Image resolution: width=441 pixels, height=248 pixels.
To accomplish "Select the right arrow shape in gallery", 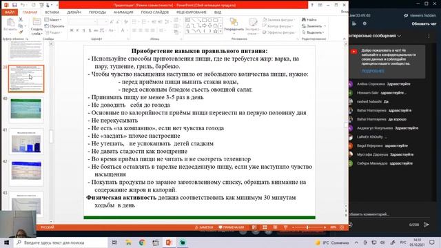I will coord(205,25).
